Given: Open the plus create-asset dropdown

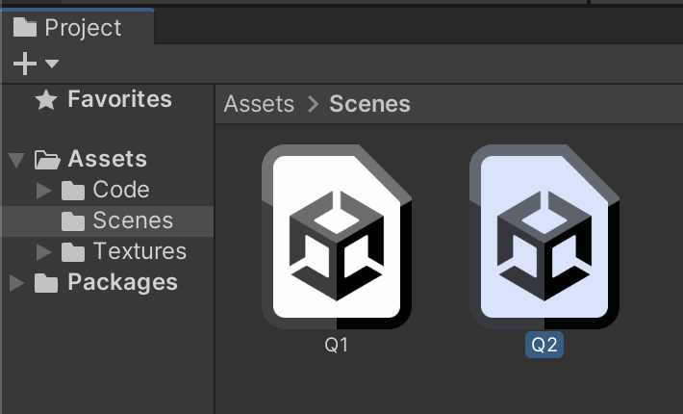Looking at the screenshot, I should coord(36,64).
